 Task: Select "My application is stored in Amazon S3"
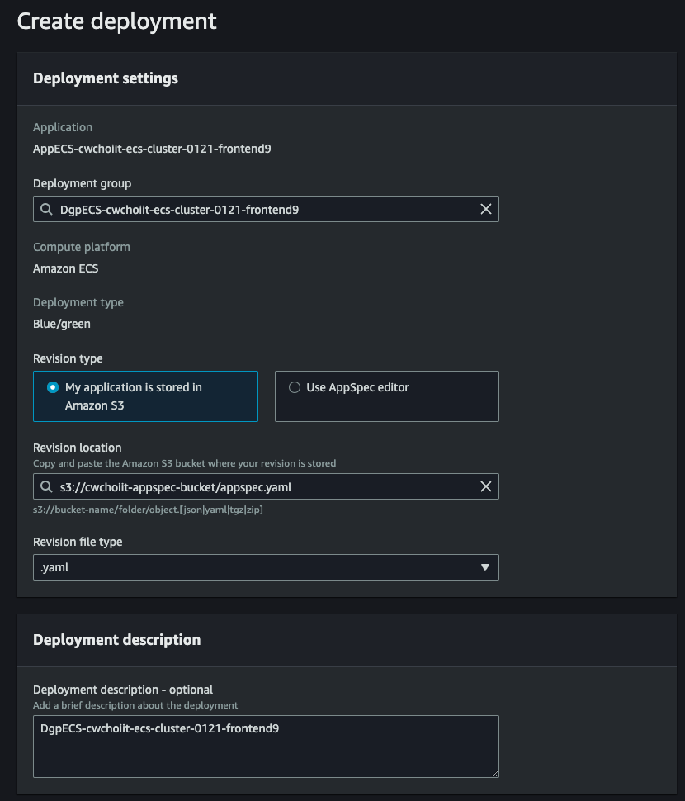coord(54,387)
